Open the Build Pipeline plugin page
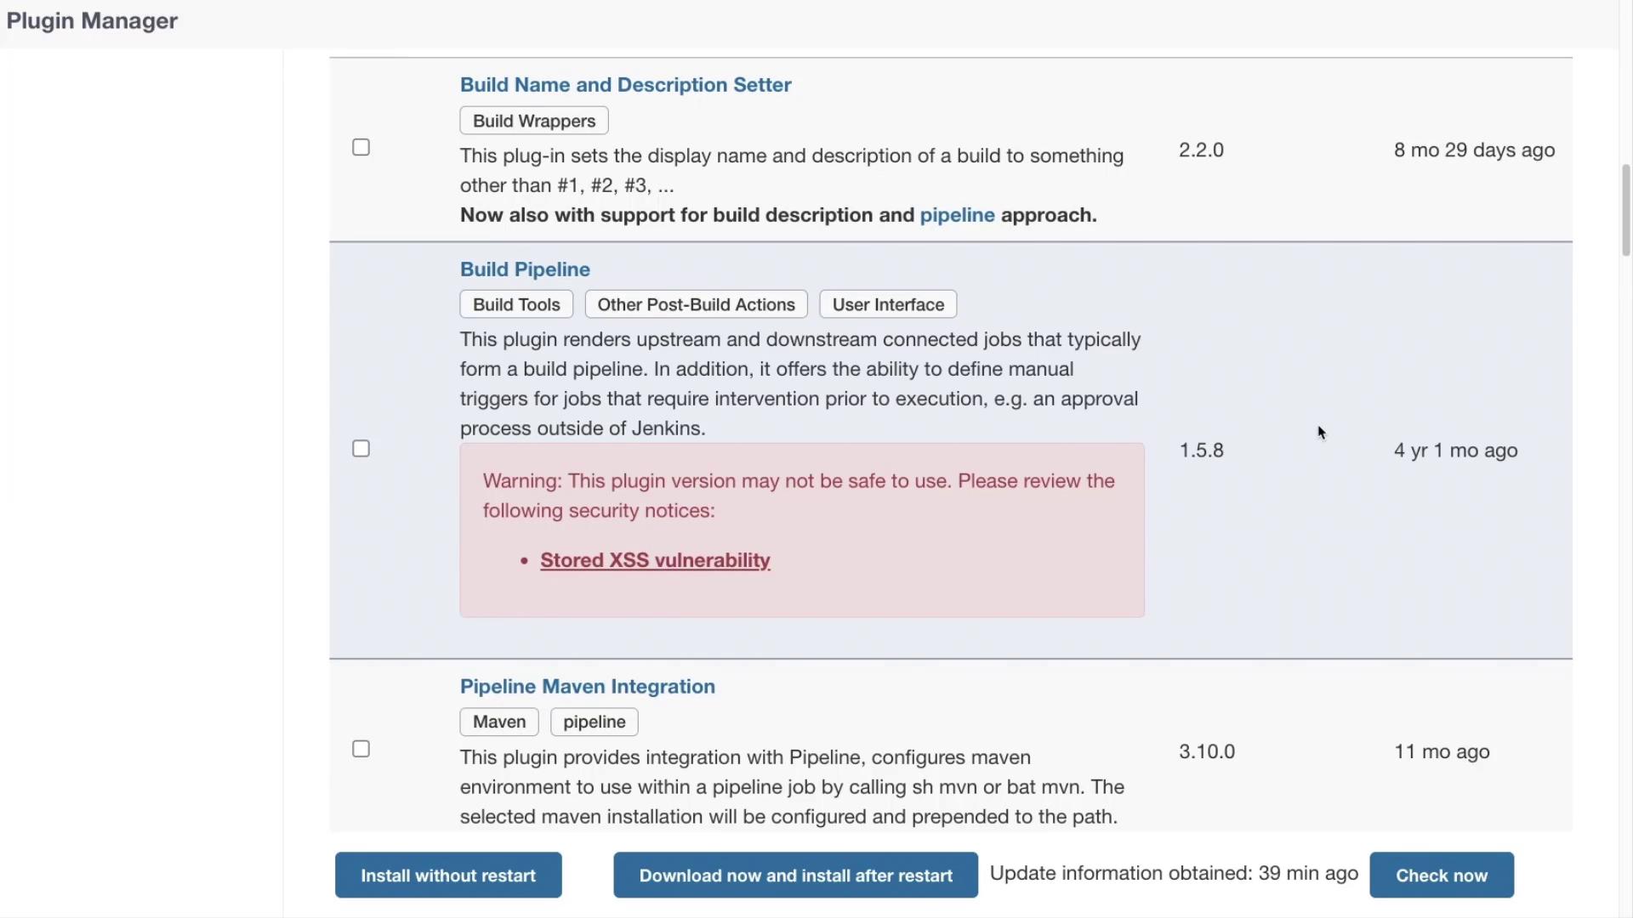The height and width of the screenshot is (918, 1633). click(525, 269)
